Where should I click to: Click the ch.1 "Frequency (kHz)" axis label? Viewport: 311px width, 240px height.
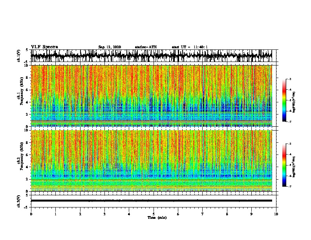(x=22, y=91)
